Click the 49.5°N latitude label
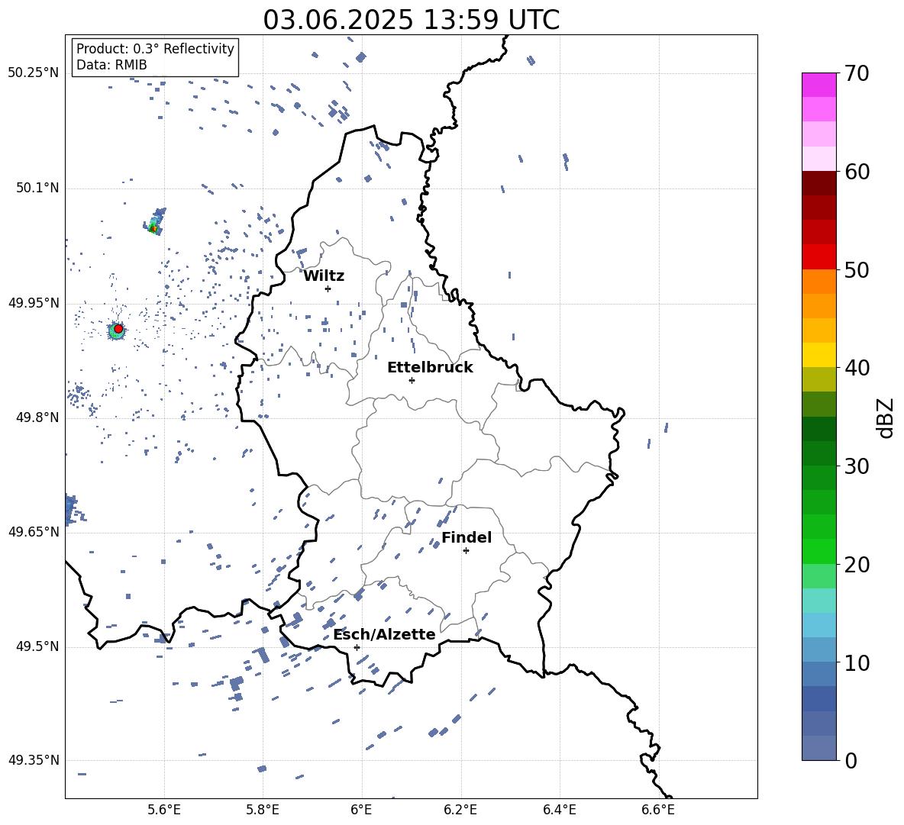This screenshot has height=825, width=904. 37,646
